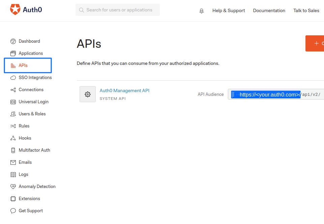Open the notifications bell icon

(x=202, y=11)
